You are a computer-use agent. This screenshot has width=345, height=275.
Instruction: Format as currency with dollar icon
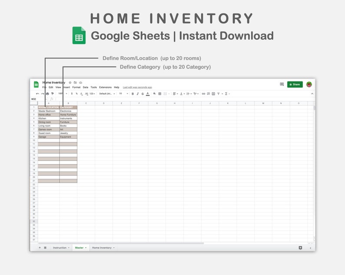(72, 94)
